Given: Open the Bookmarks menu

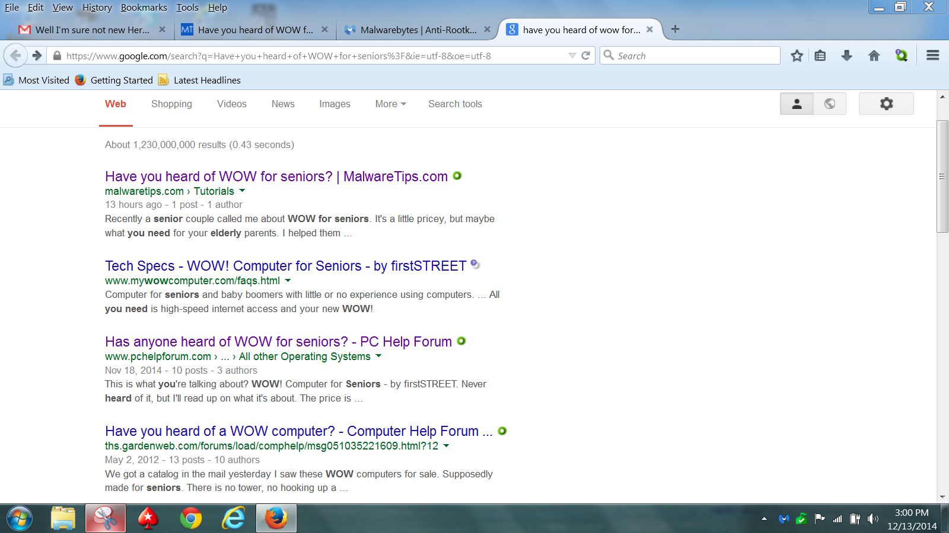Looking at the screenshot, I should (x=144, y=8).
